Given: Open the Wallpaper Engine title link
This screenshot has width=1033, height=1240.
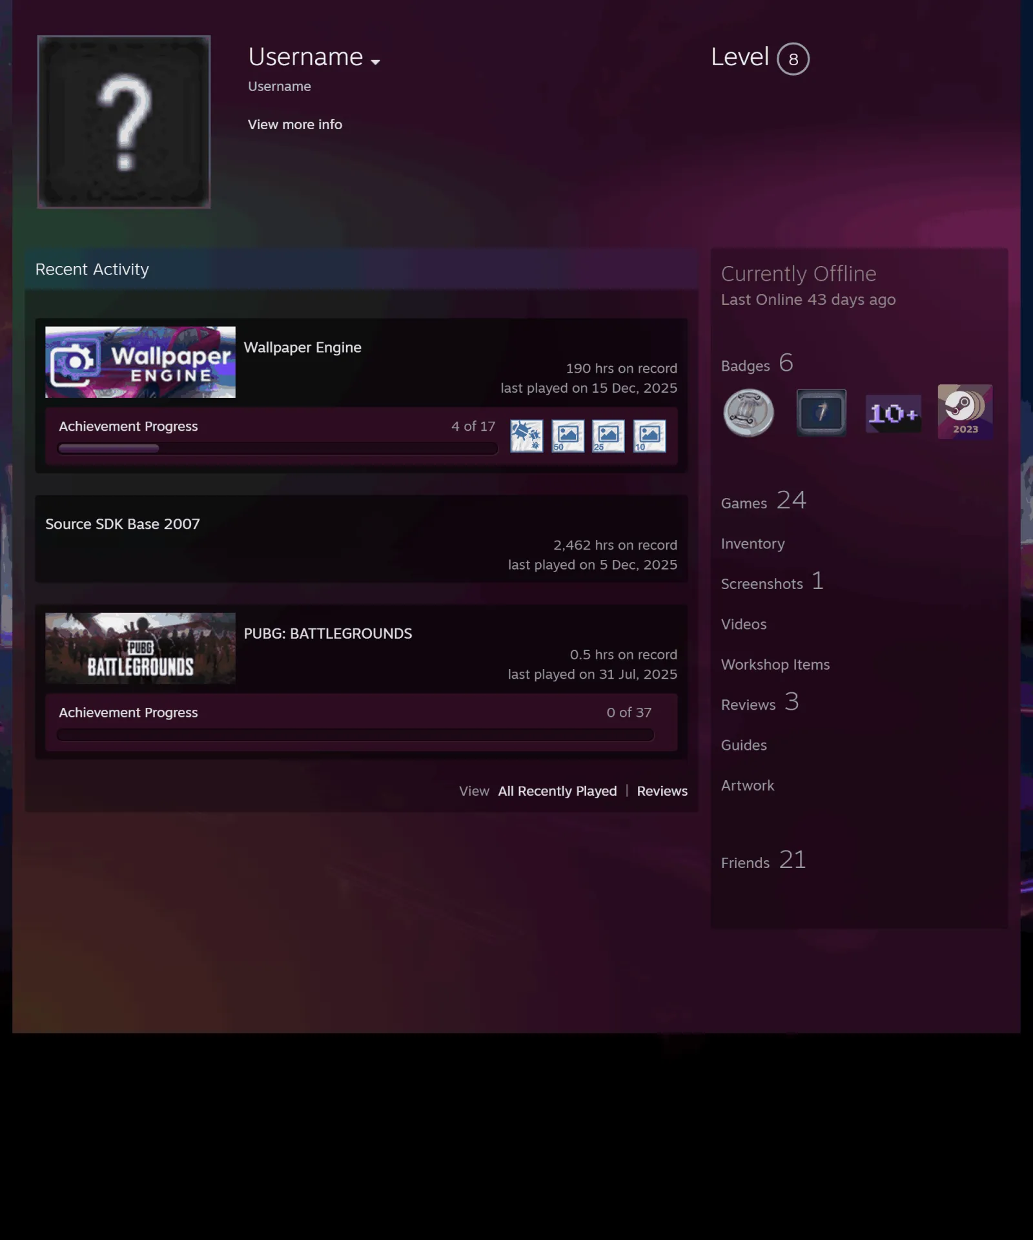Looking at the screenshot, I should 302,347.
